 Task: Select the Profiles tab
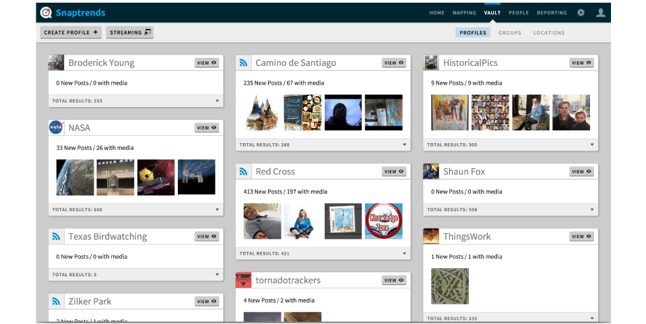pyautogui.click(x=473, y=32)
